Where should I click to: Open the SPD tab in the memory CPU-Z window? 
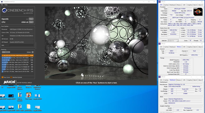(184, 47)
